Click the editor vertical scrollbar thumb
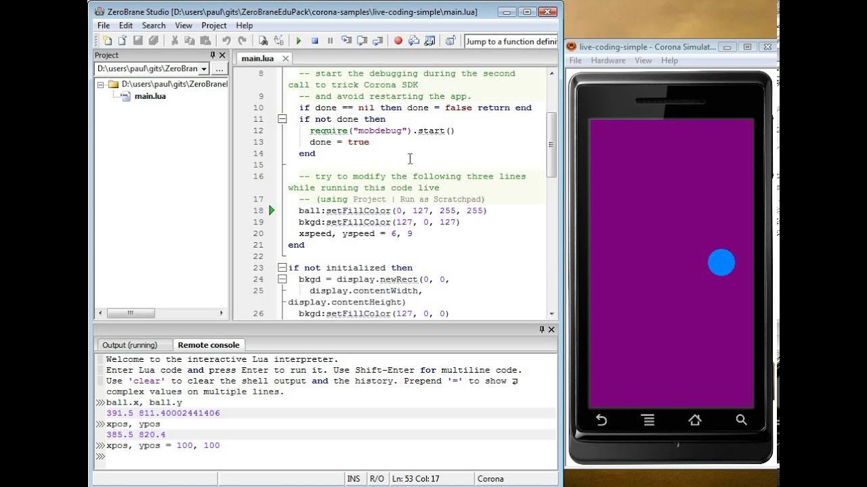The width and height of the screenshot is (867, 487). [x=551, y=144]
